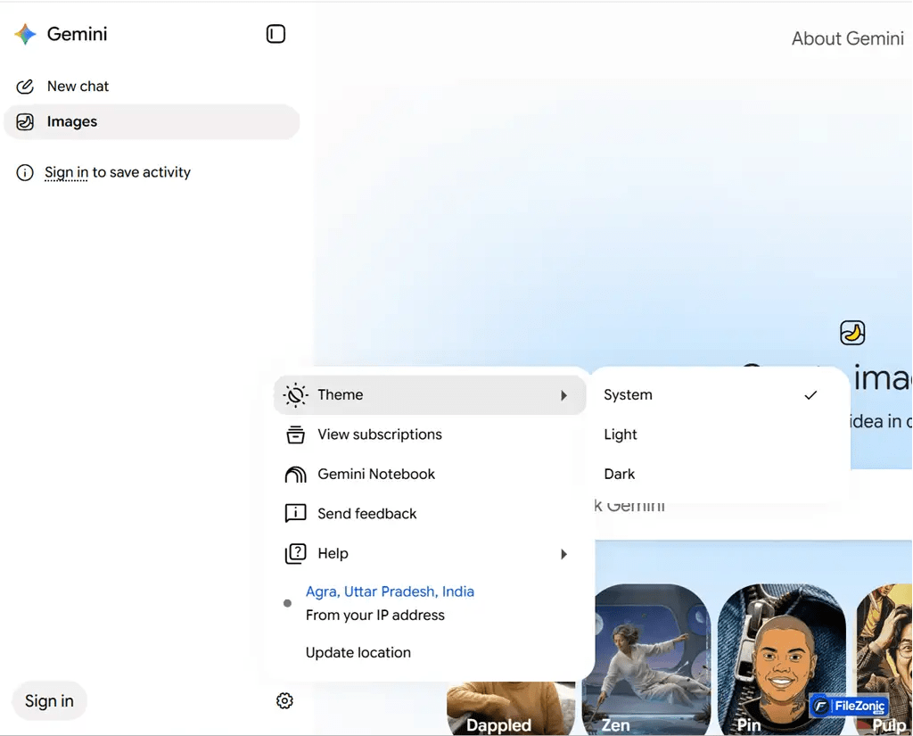Image resolution: width=913 pixels, height=736 pixels.
Task: Open View subscriptions menu item
Action: tap(430, 434)
